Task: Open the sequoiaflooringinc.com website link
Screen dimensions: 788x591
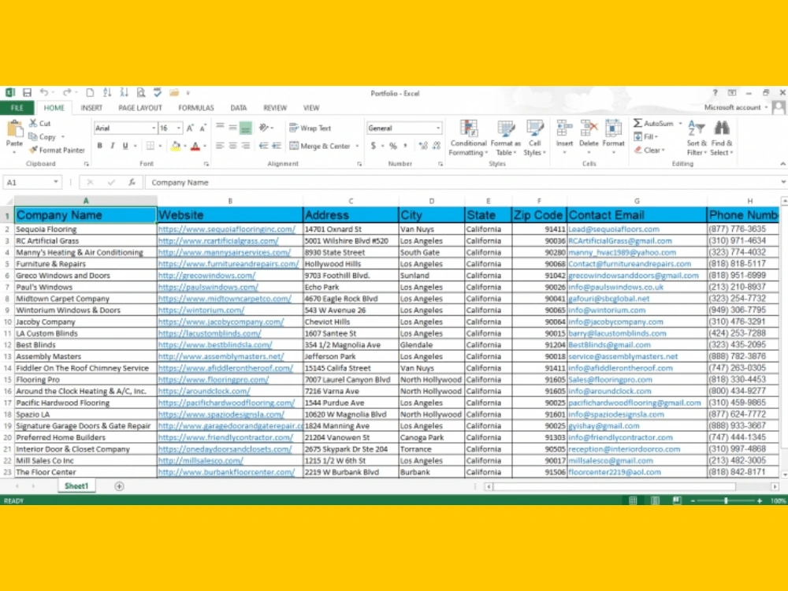Action: tap(227, 229)
